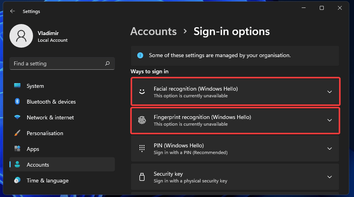Click 'Sign in with a PIN (Recommended)' text
This screenshot has width=354, height=197.
pyautogui.click(x=190, y=152)
